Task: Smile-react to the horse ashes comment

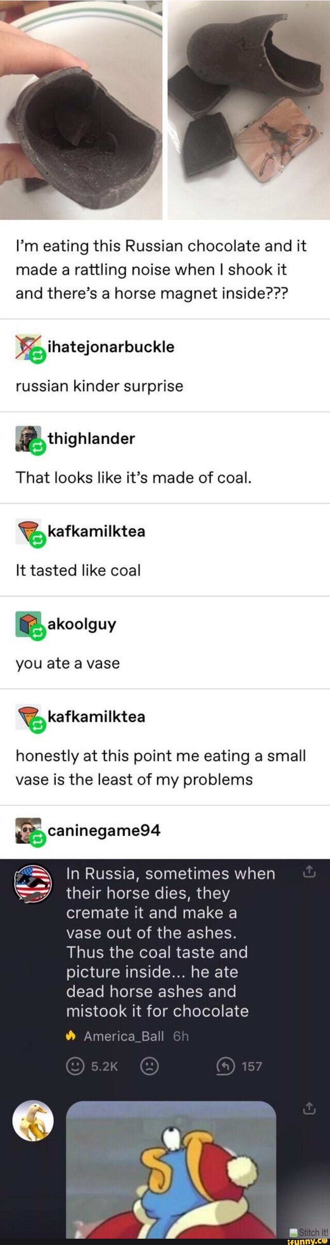Action: coord(75,1067)
